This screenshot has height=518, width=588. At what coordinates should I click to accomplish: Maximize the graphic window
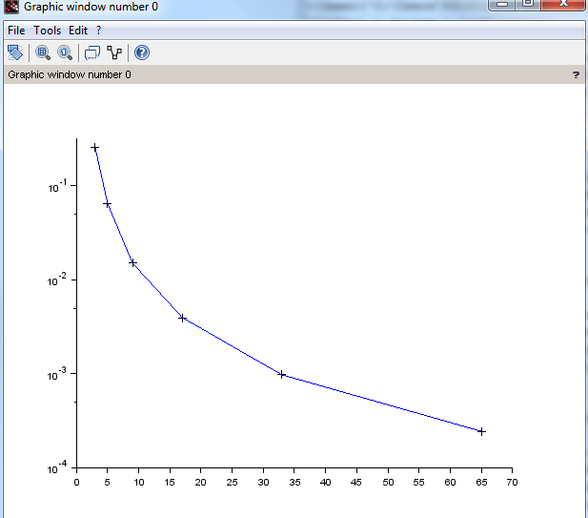pyautogui.click(x=528, y=5)
